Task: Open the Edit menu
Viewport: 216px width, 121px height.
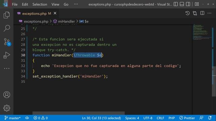Action: pyautogui.click(x=25, y=4)
